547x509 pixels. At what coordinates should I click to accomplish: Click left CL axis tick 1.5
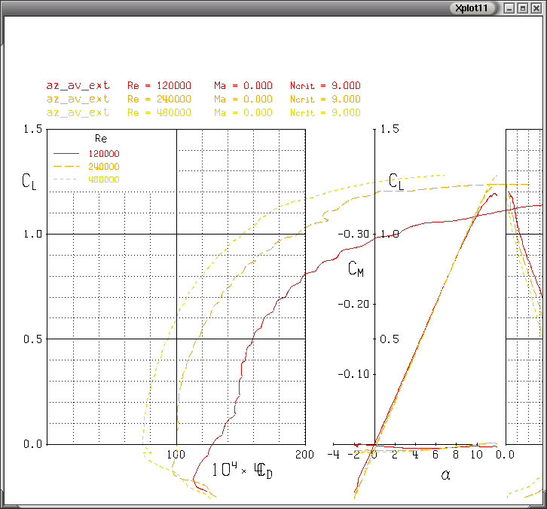click(33, 129)
